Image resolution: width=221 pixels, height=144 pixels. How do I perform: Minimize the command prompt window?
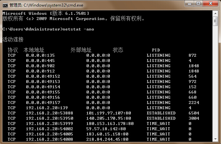click(189, 4)
